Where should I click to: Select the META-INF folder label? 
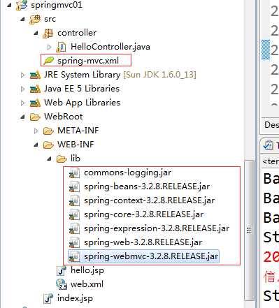tap(78, 131)
